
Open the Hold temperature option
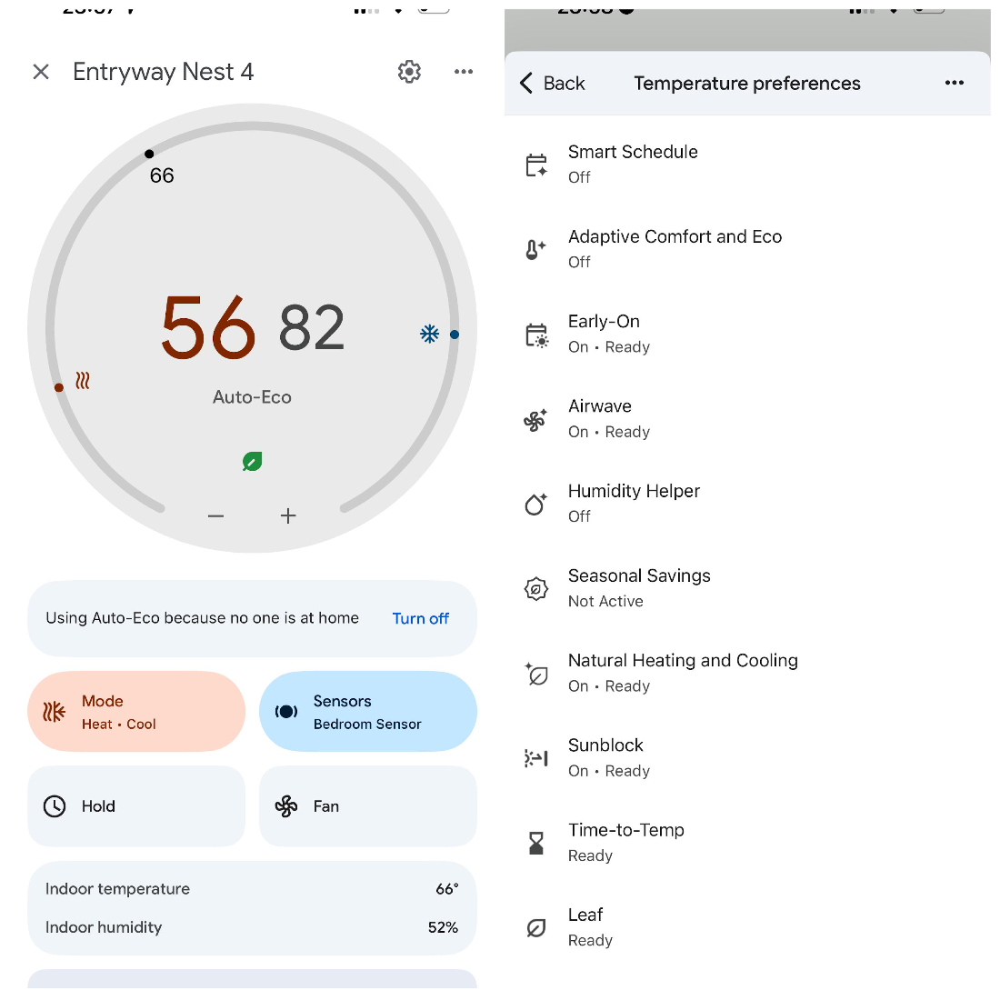[x=136, y=806]
